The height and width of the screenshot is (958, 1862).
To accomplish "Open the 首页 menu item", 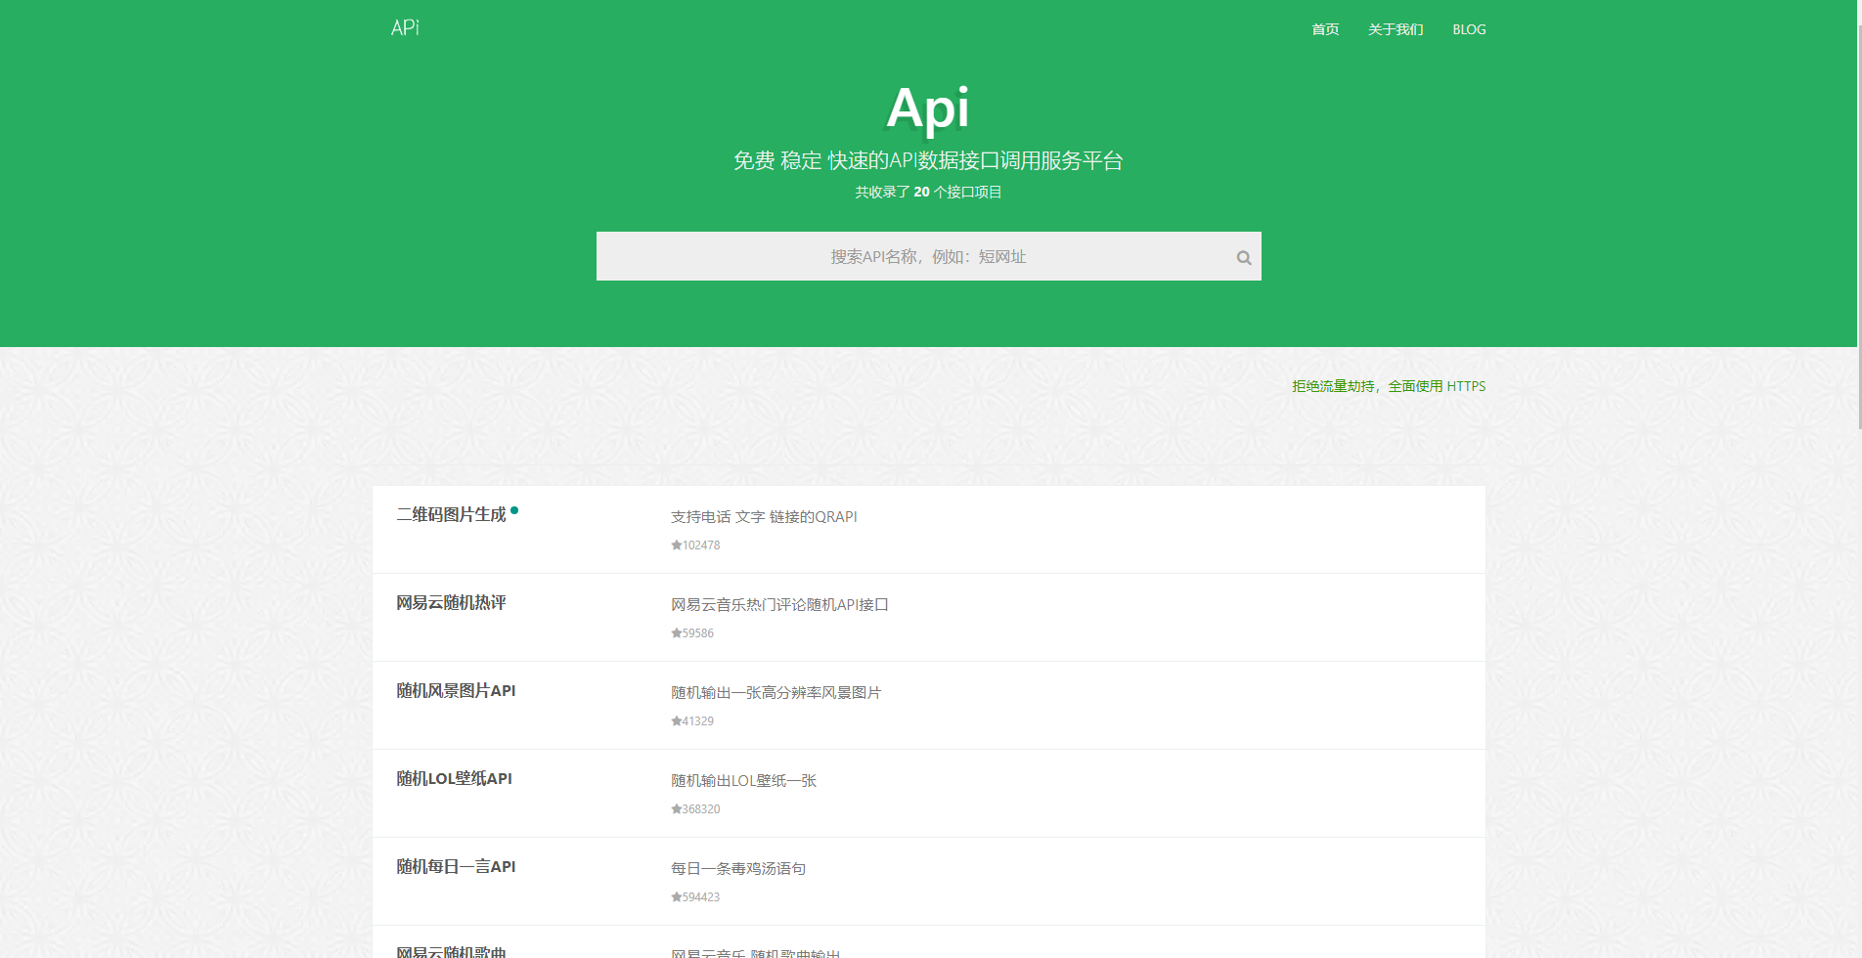I will [1324, 29].
